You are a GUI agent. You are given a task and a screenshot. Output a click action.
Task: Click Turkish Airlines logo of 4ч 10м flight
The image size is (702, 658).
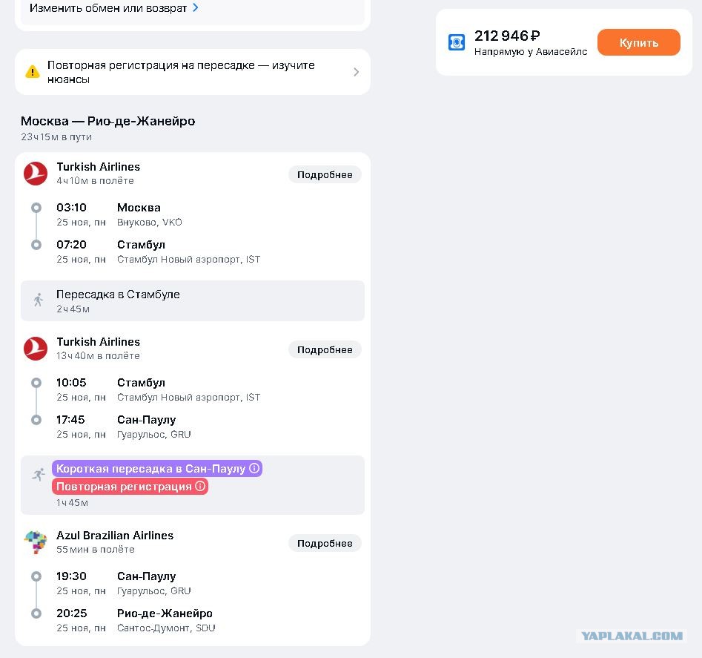[x=36, y=174]
